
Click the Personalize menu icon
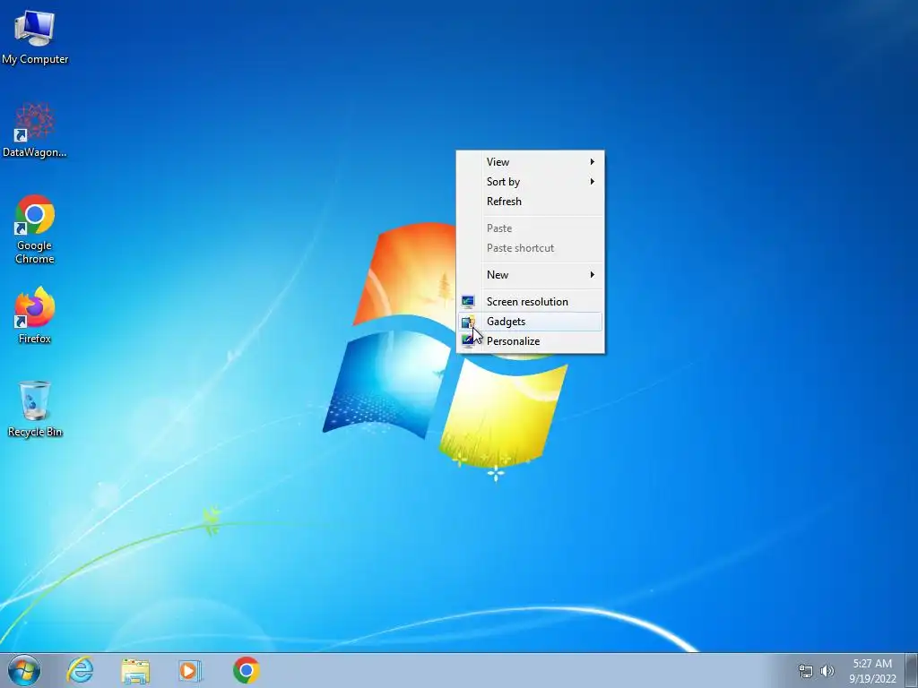(468, 341)
